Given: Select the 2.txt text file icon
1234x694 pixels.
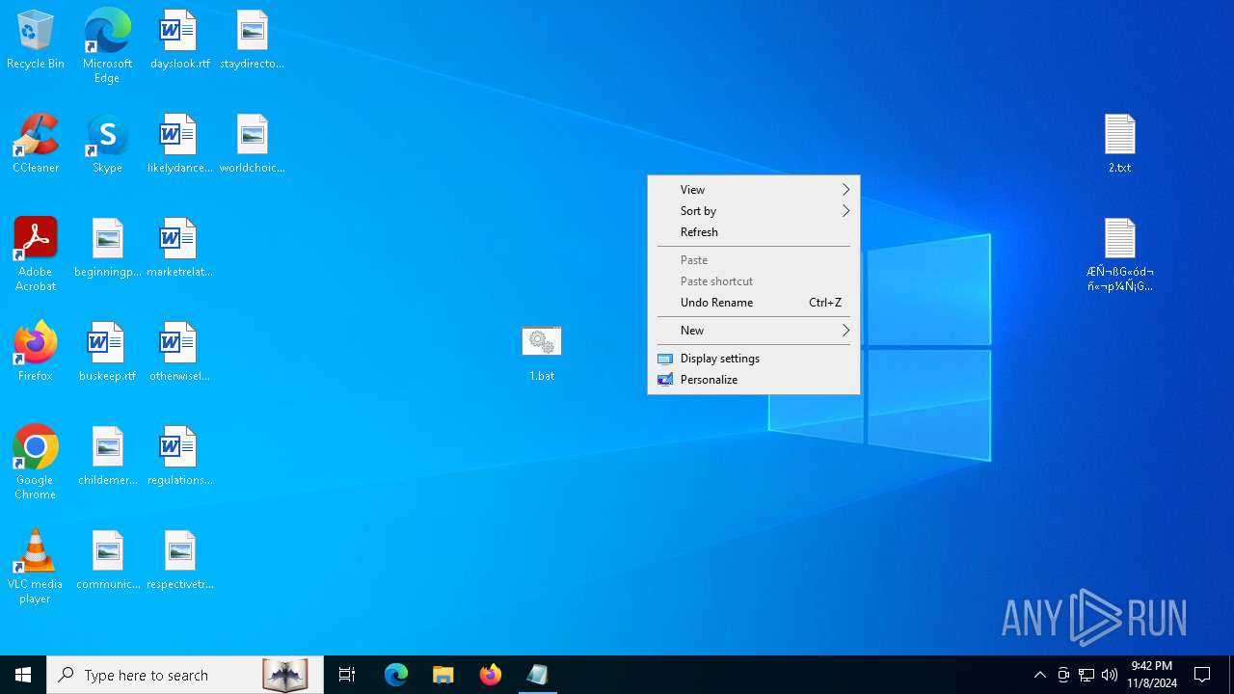Looking at the screenshot, I should (1119, 145).
